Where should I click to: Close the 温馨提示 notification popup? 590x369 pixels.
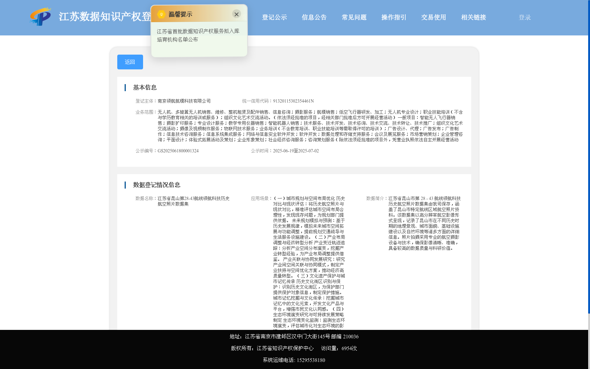[x=236, y=14]
